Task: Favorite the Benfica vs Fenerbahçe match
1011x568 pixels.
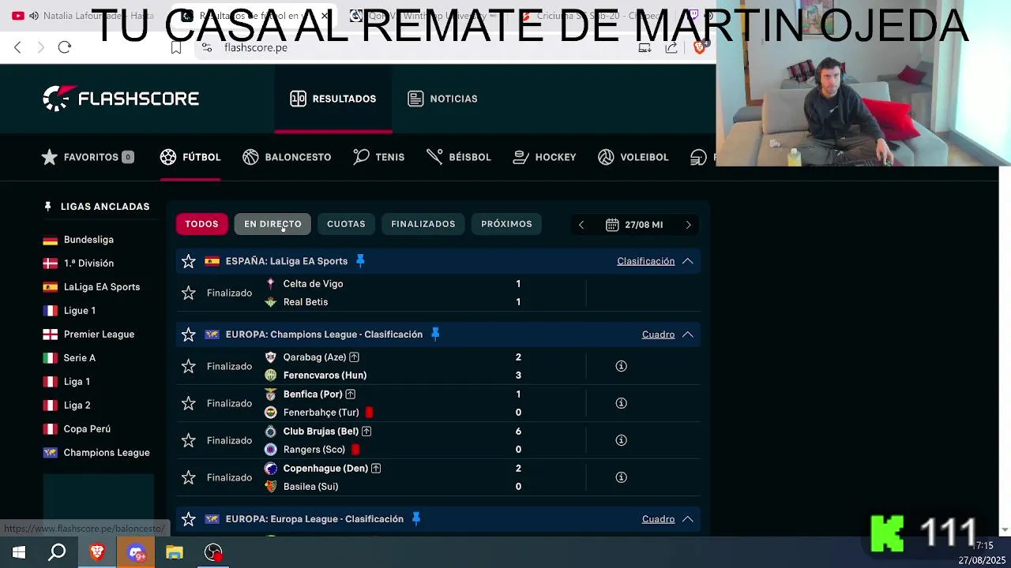Action: click(188, 403)
